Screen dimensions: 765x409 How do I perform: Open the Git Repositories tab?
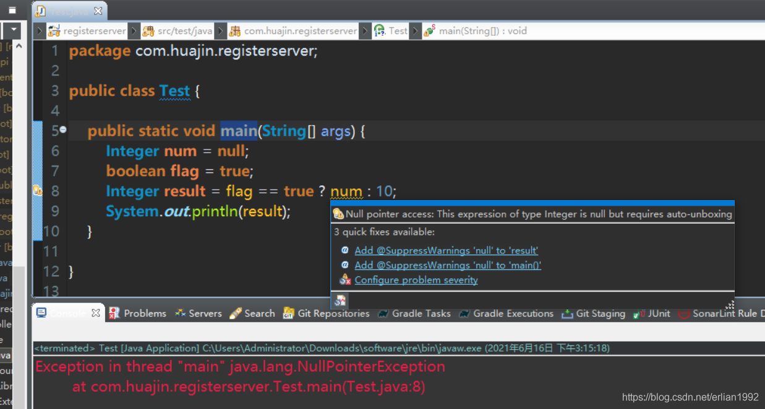click(x=326, y=313)
